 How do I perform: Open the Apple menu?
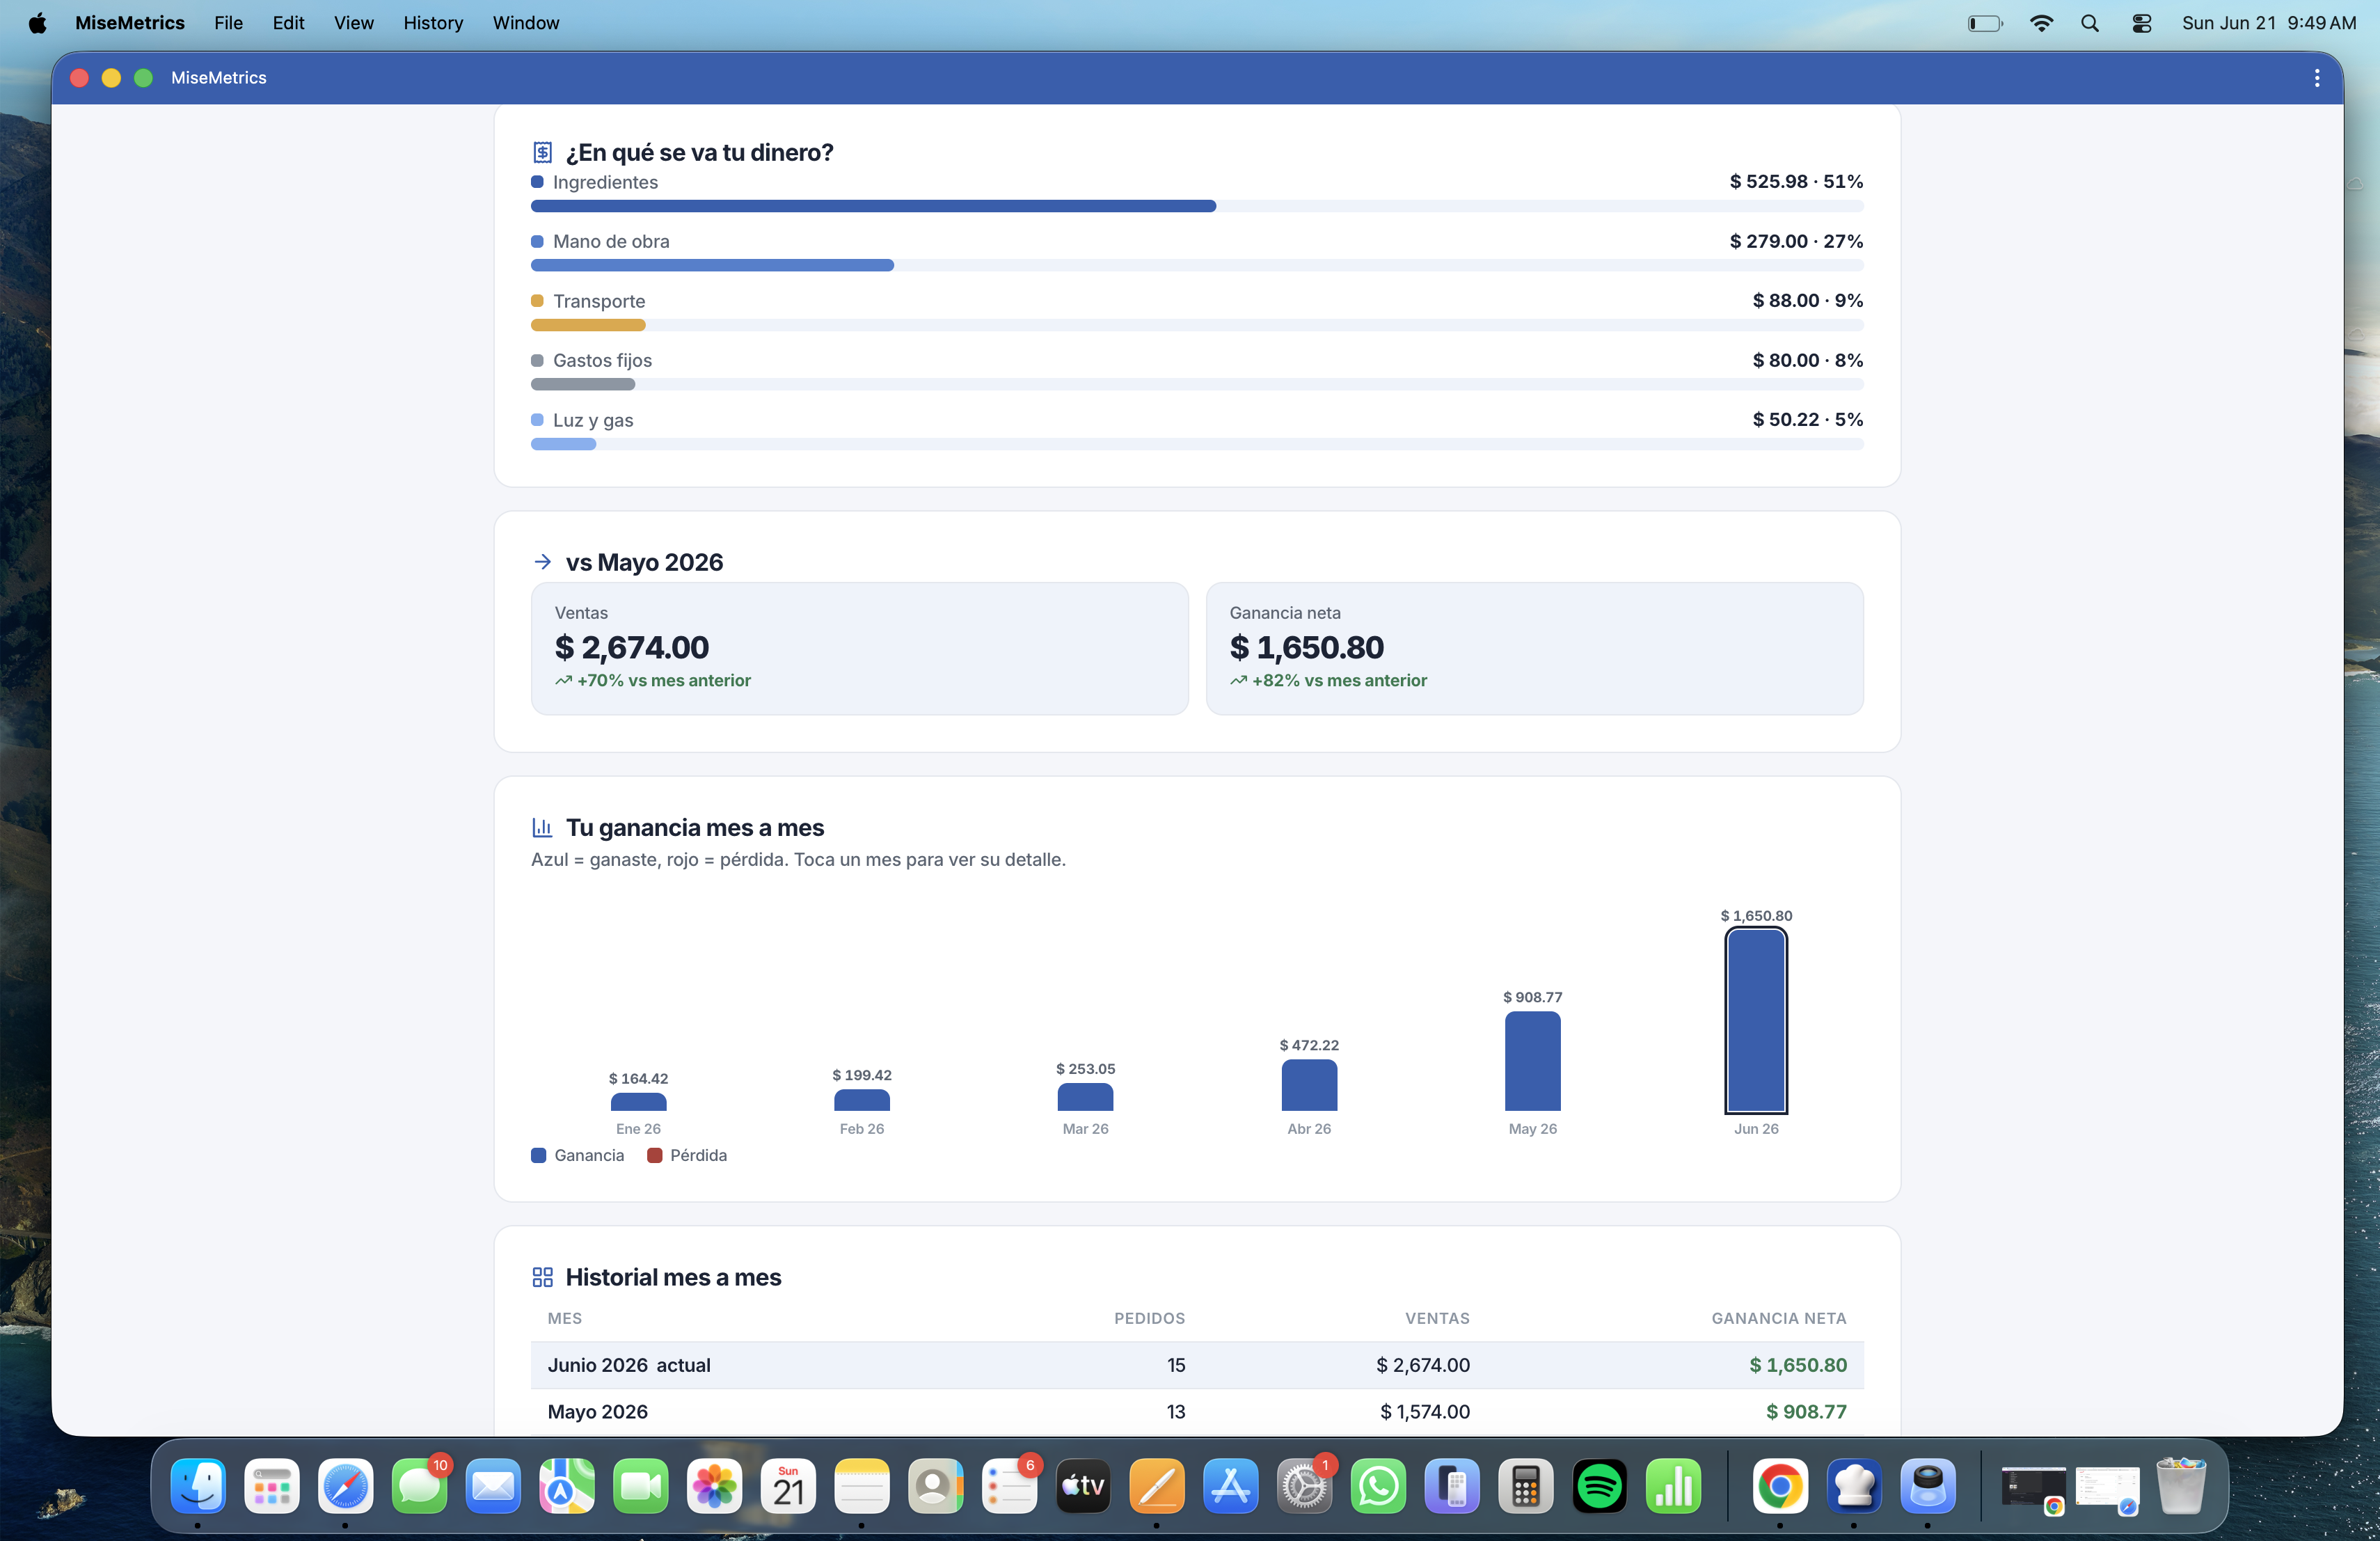coord(37,23)
